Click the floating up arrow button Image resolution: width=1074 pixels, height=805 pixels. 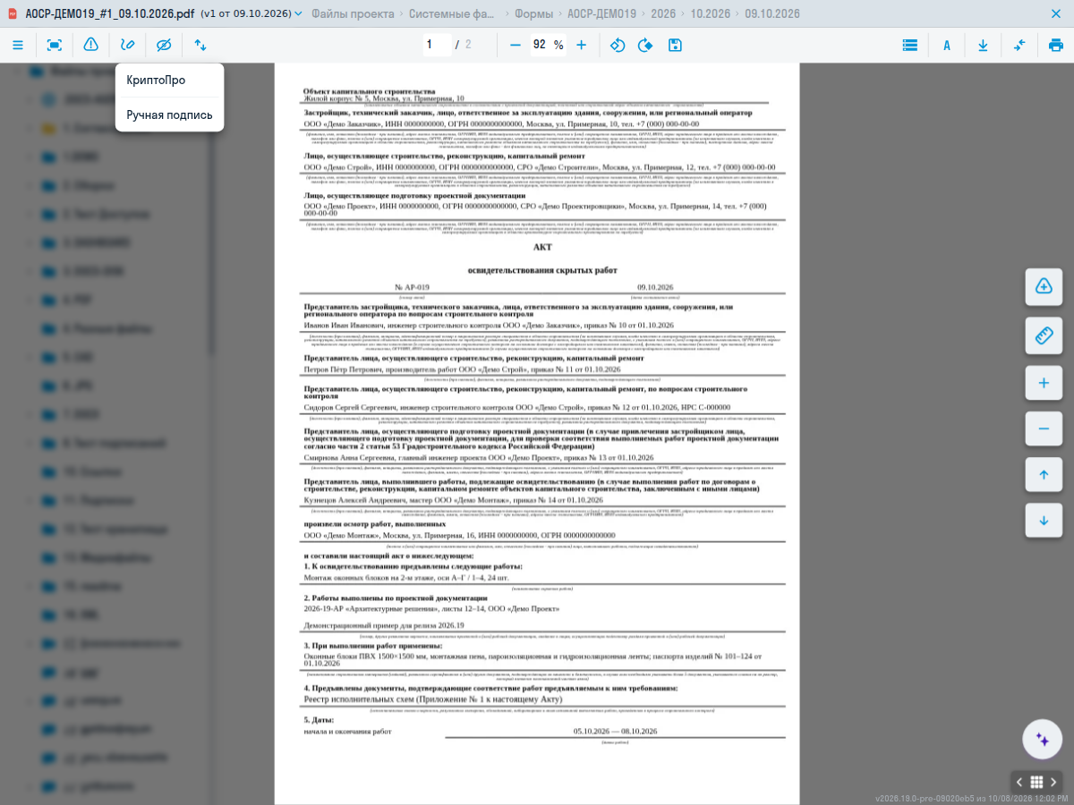pos(1044,475)
